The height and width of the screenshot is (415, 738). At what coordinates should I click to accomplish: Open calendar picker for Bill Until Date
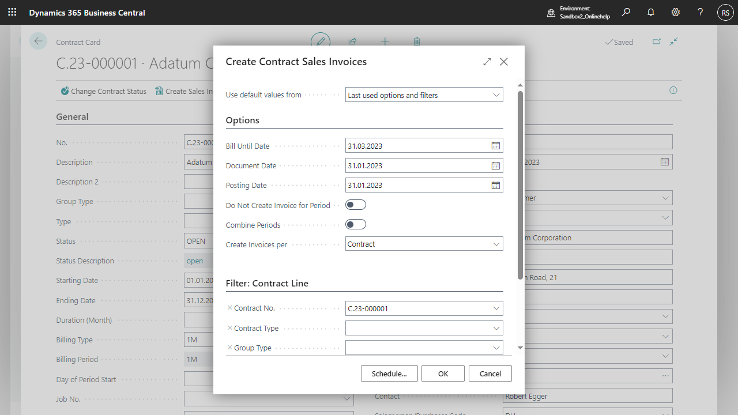point(495,146)
